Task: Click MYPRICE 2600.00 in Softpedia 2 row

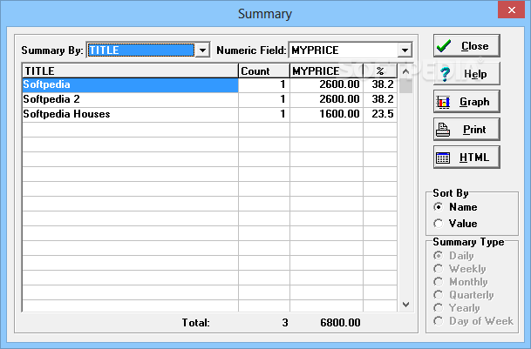Action: (326, 99)
